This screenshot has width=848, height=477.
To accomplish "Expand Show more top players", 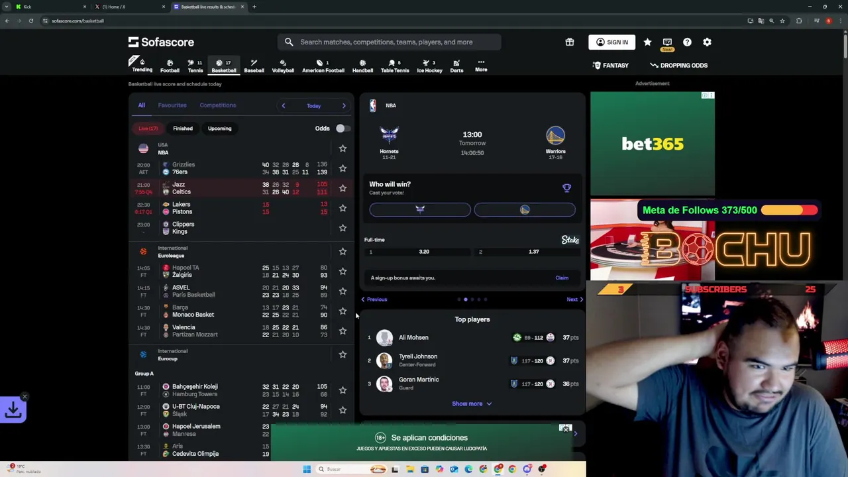I will coord(472,403).
